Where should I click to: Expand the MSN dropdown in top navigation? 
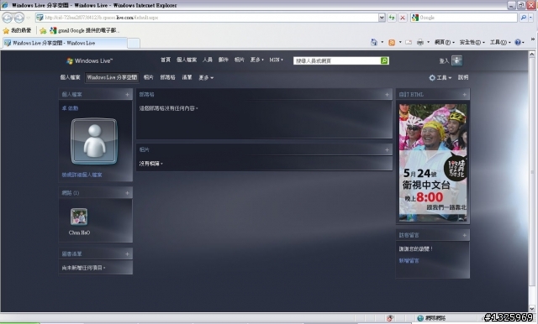tap(277, 60)
